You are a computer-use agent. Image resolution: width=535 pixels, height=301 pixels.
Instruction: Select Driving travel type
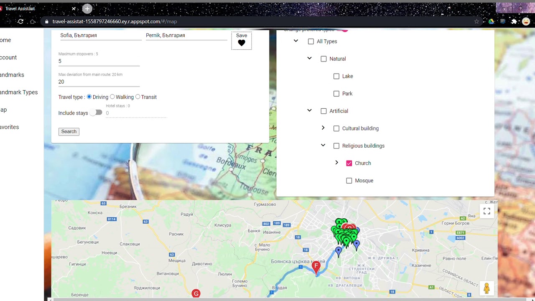pos(89,97)
